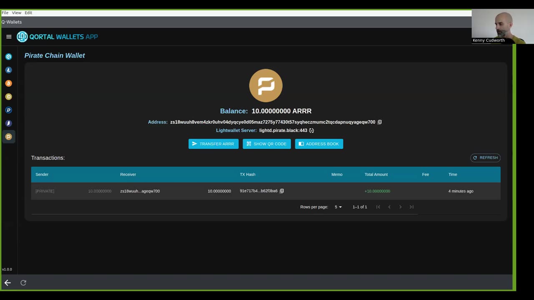The image size is (534, 300).
Task: Click the full zs18wuuh wallet address text
Action: [272, 122]
